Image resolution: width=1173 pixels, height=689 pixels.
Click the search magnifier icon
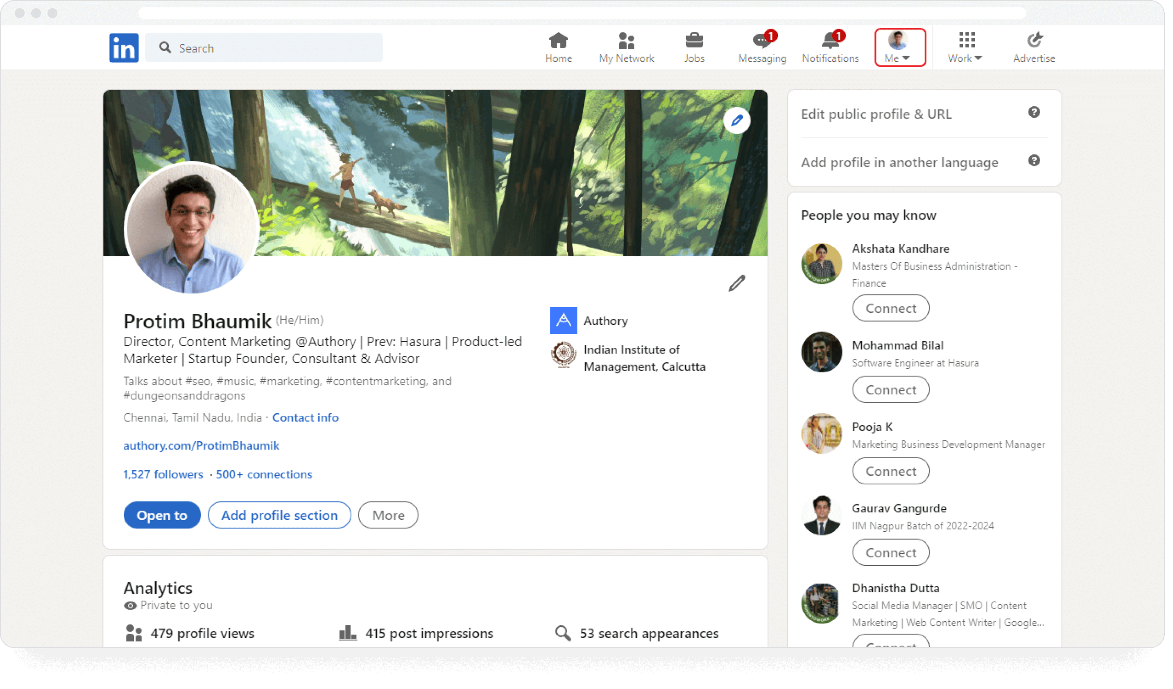point(165,47)
